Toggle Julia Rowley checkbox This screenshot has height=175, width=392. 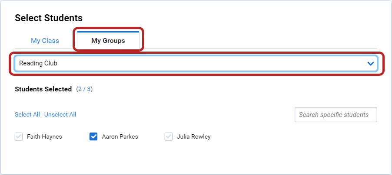169,136
